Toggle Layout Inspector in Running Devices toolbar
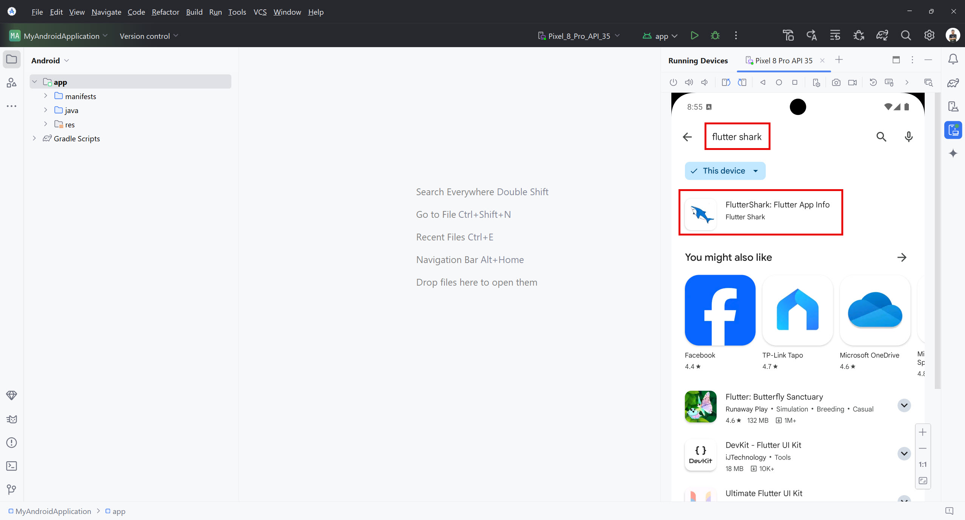 (x=928, y=83)
